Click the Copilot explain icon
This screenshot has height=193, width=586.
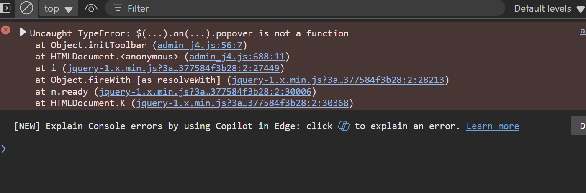click(344, 126)
